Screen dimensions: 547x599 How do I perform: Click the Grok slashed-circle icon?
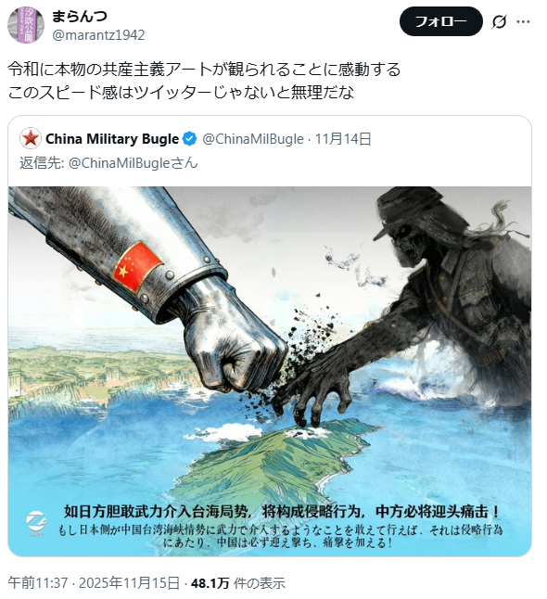(x=499, y=21)
